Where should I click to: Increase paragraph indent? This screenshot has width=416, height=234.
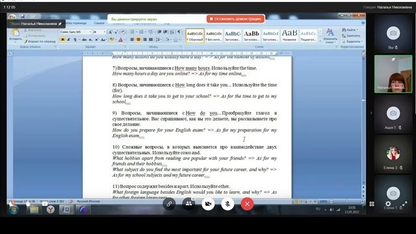click(x=165, y=32)
